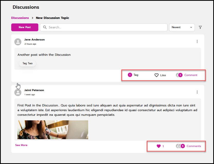Open the post image thumbnail

(53, 130)
